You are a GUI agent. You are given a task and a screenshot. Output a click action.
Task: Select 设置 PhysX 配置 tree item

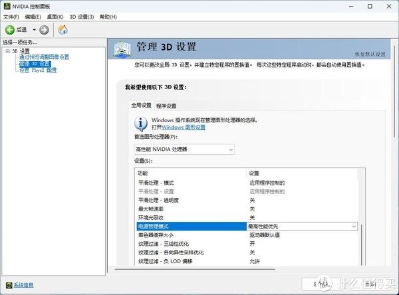pyautogui.click(x=38, y=70)
